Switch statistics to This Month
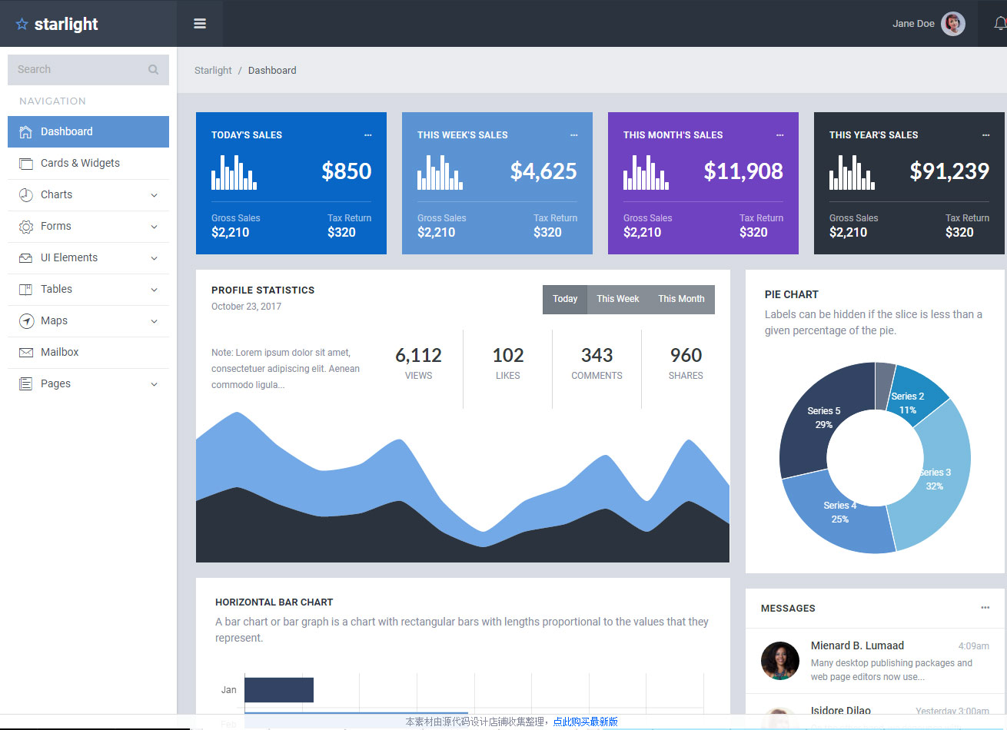 coord(681,299)
